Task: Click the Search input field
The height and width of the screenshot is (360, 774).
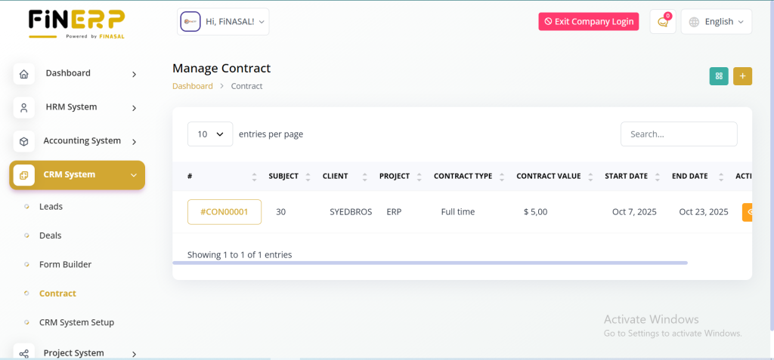Action: 678,134
